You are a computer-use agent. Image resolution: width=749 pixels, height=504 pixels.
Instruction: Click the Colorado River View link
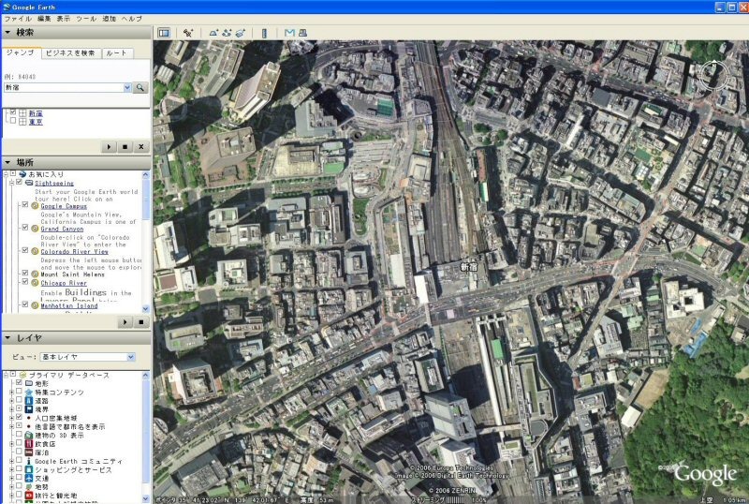point(75,251)
